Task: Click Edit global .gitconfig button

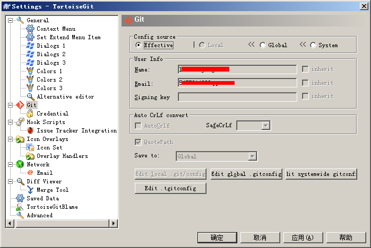Action: tap(246, 174)
